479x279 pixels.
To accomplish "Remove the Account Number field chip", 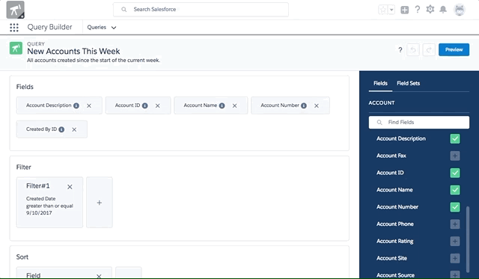I will tap(317, 105).
